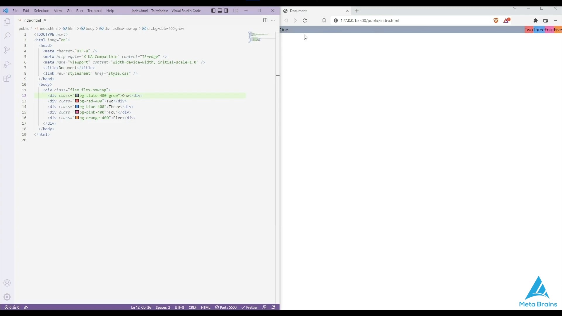Click the Prettier formatter status icon
The height and width of the screenshot is (316, 562).
coord(249,308)
